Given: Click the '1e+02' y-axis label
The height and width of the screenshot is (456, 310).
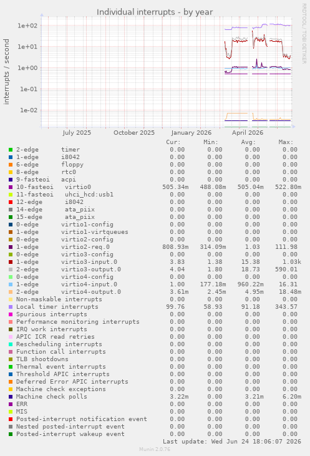Looking at the screenshot, I should [x=27, y=26].
